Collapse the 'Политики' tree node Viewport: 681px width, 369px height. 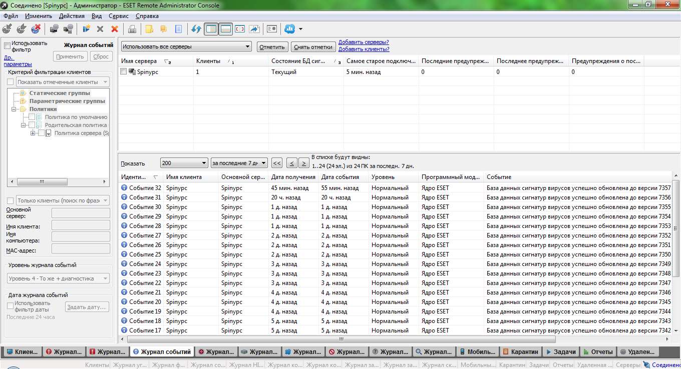(x=14, y=109)
